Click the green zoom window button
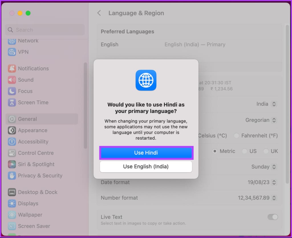 click(28, 13)
